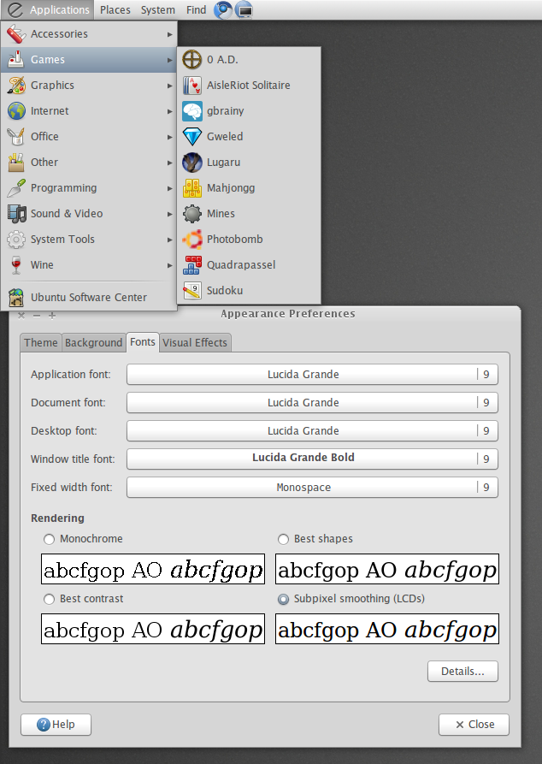The image size is (542, 764).
Task: Click the Lugaru game icon
Action: click(x=191, y=163)
